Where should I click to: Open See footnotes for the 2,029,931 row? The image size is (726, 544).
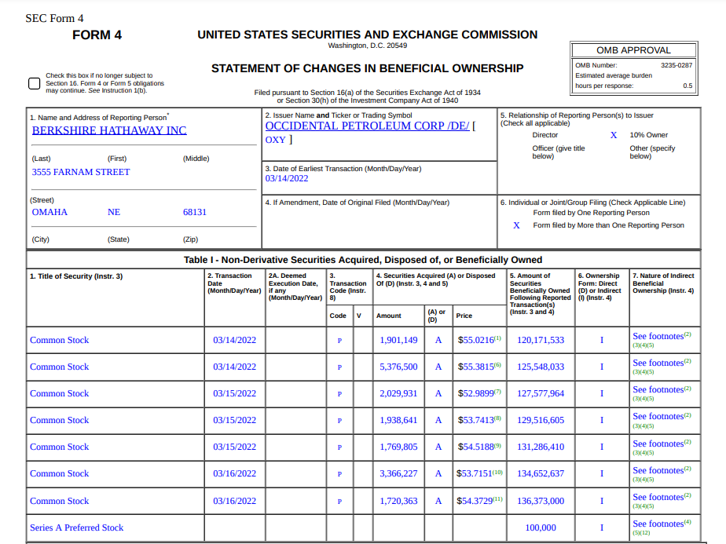[658, 390]
